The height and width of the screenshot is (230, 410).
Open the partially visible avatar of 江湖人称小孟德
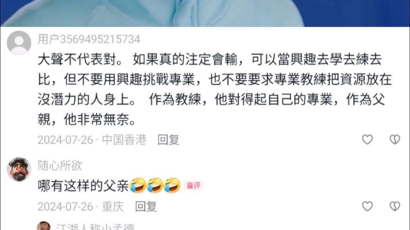(44, 226)
